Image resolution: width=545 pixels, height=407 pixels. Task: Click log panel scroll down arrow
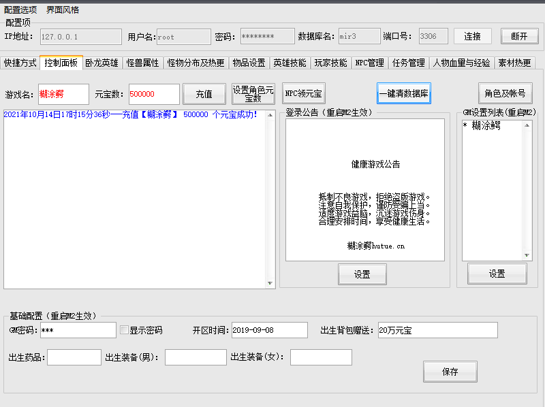[x=270, y=283]
